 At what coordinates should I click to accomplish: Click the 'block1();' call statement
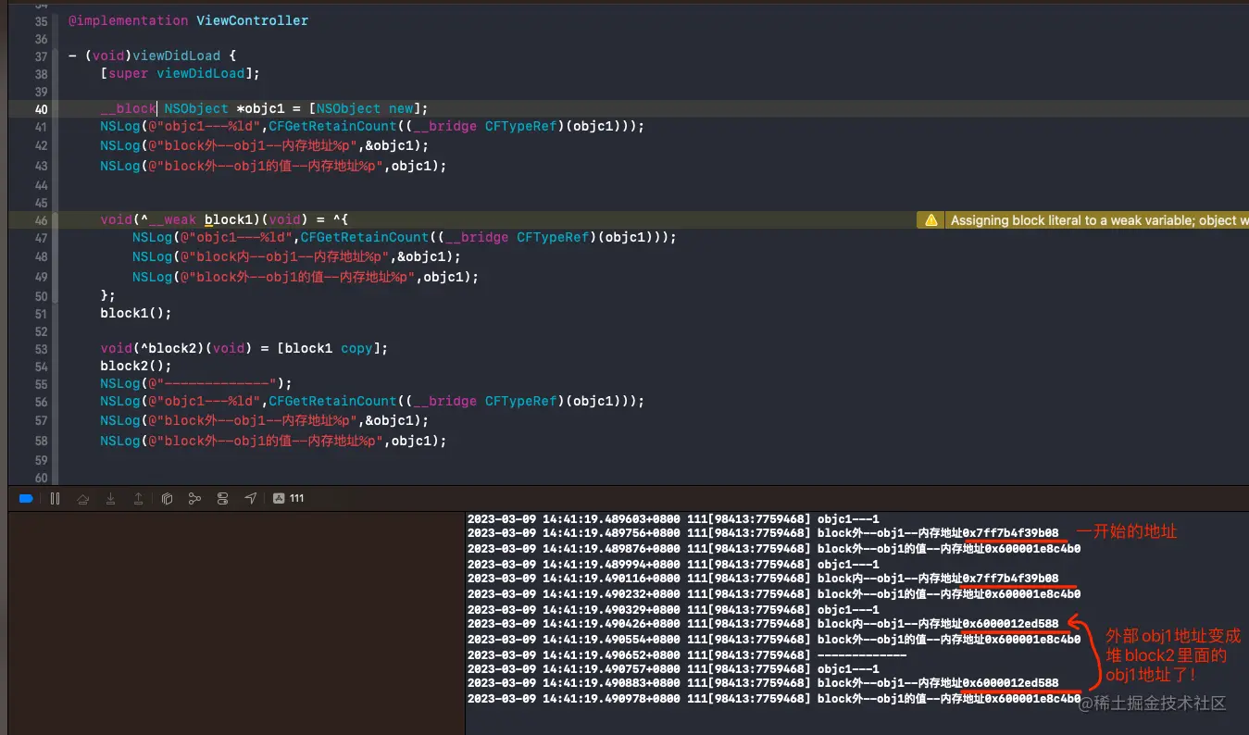pos(136,313)
